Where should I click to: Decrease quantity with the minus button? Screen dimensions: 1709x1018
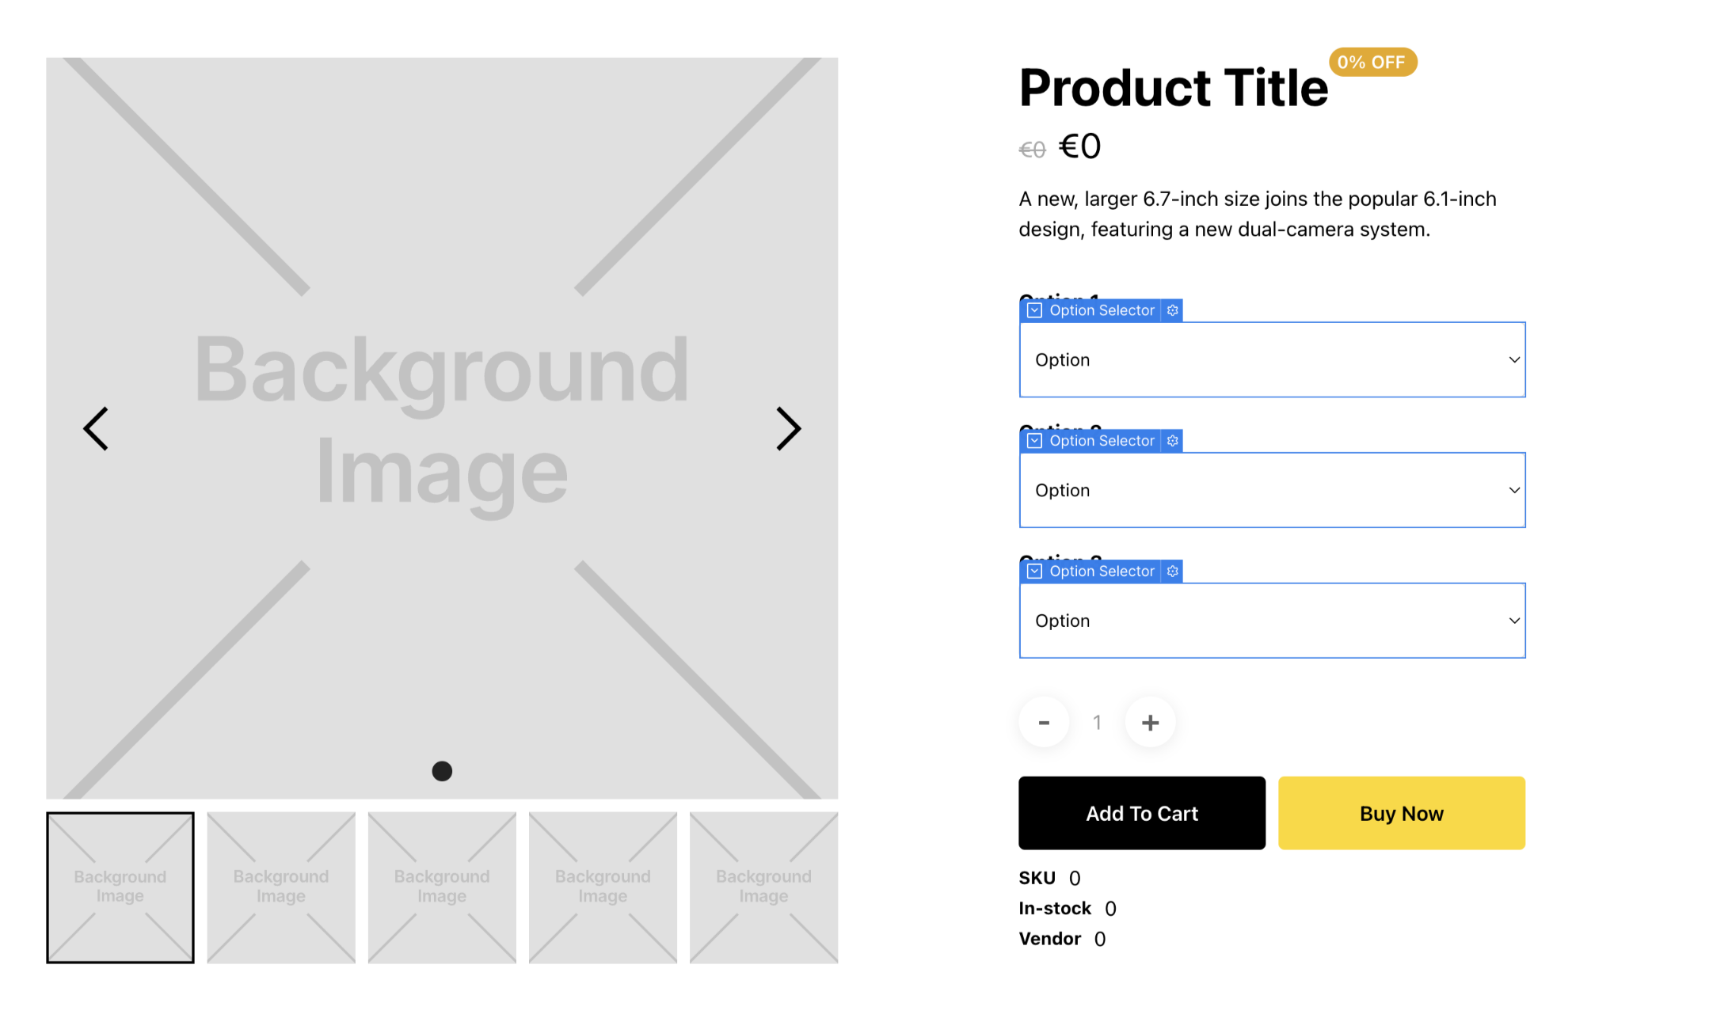click(1044, 722)
